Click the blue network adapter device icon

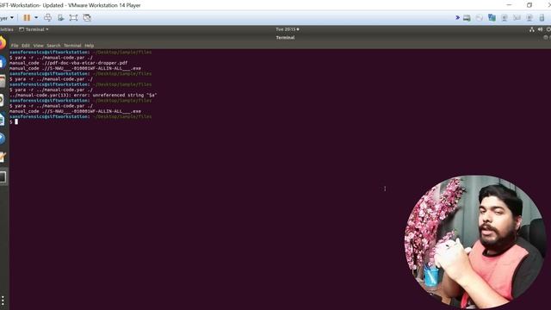492,17
